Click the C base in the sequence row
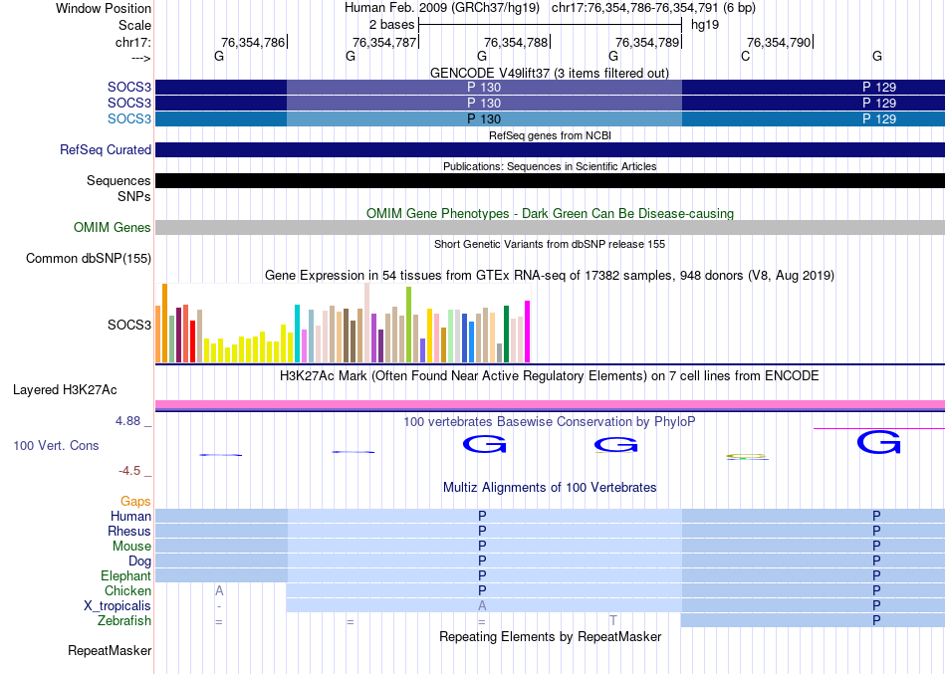The image size is (946, 674). click(x=745, y=56)
